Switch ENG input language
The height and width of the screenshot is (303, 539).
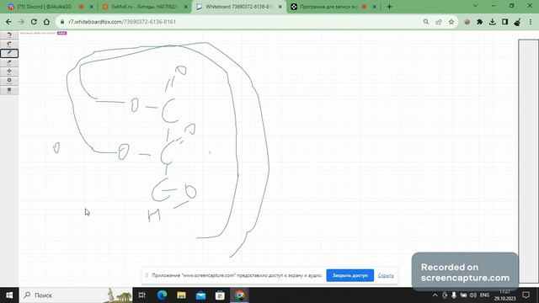pyautogui.click(x=485, y=295)
